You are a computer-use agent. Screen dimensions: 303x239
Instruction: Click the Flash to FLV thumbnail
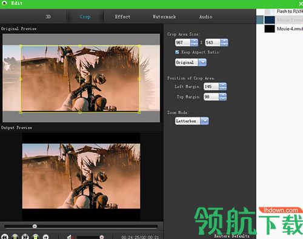(270, 12)
